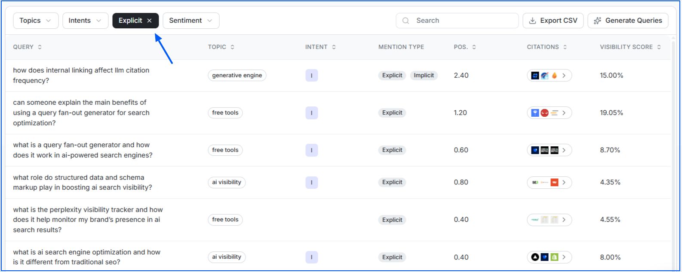Click the Implicit mention type tag
Viewport: 682px width, 272px height.
(x=424, y=76)
